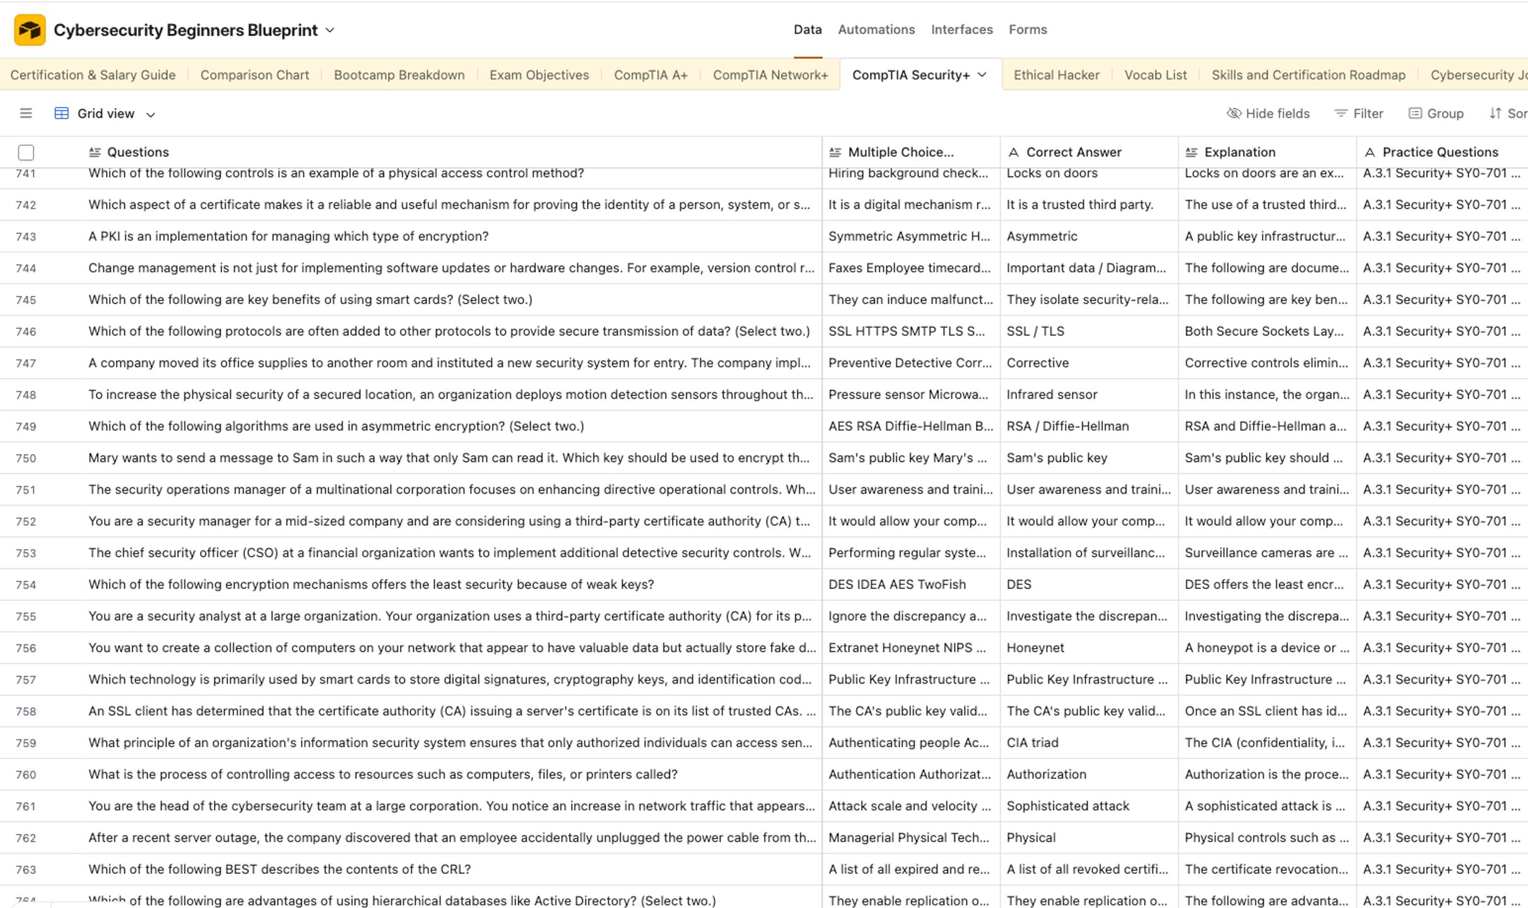The width and height of the screenshot is (1528, 908).
Task: Open the Automations tab
Action: click(x=876, y=30)
